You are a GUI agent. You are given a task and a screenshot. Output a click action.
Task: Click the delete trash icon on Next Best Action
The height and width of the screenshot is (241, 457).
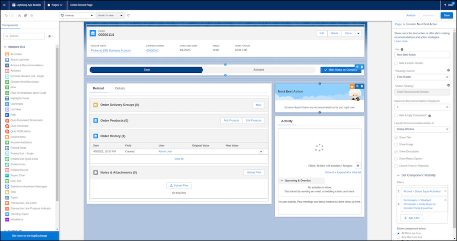361,86
